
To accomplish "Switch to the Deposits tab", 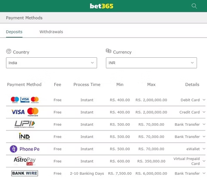I will [x=14, y=32].
